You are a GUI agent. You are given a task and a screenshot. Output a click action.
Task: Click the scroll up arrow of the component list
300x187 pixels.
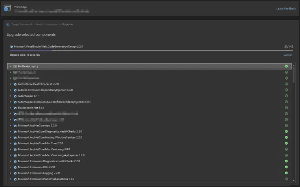(294, 65)
